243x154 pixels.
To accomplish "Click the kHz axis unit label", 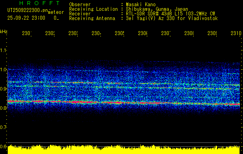I will click(x=4, y=32).
